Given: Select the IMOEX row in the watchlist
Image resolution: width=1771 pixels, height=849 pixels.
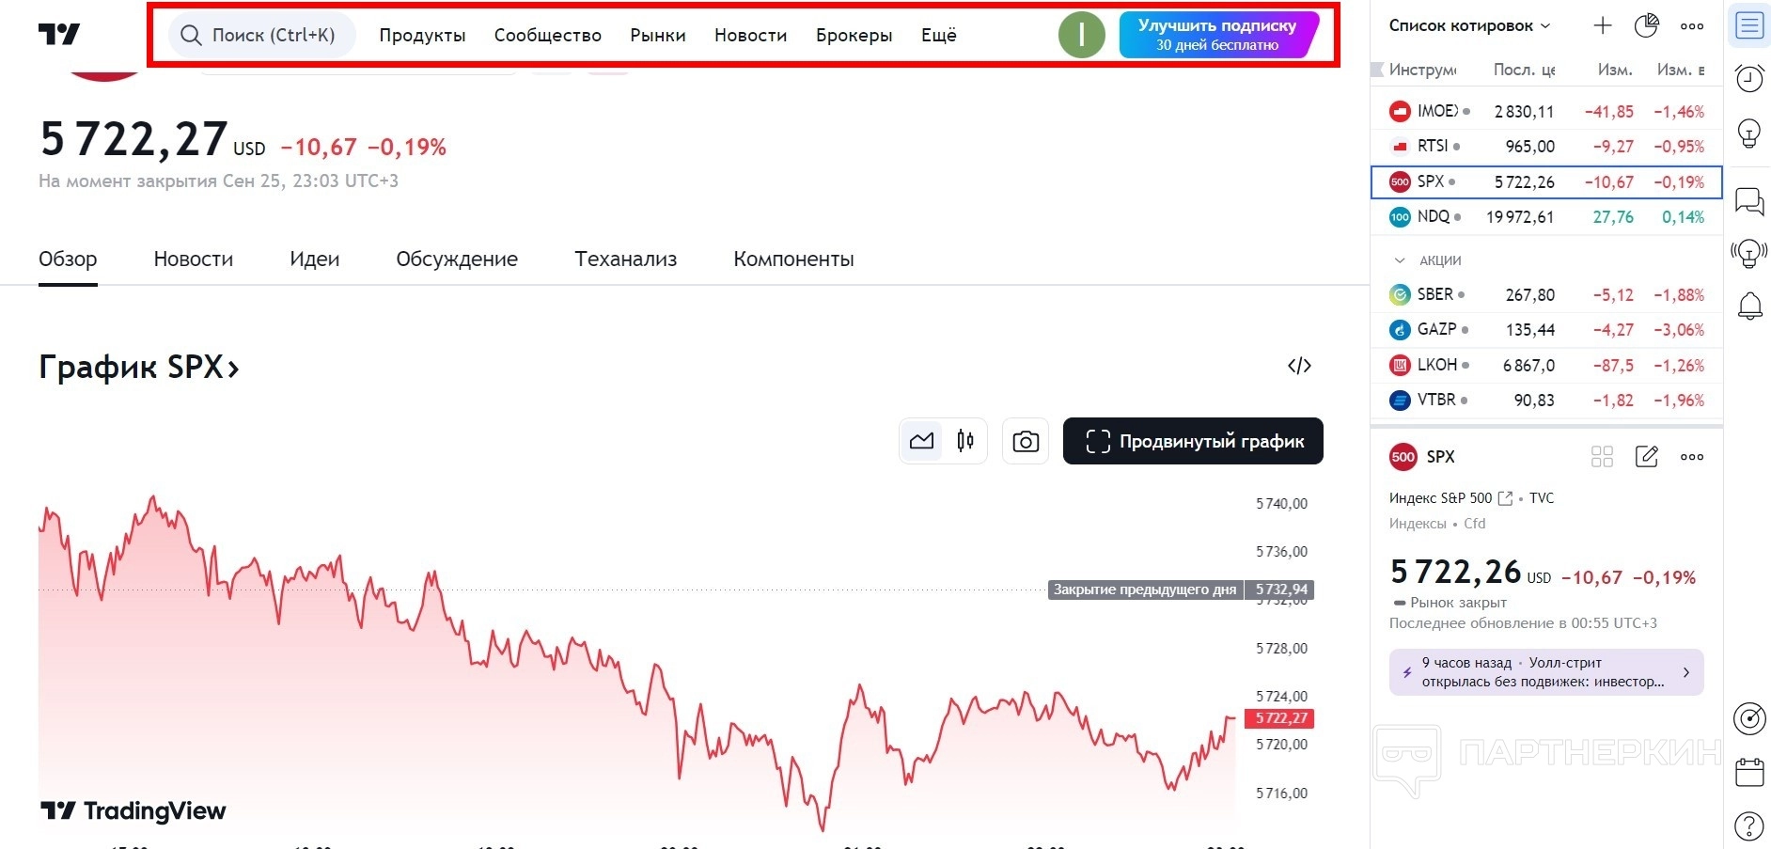Looking at the screenshot, I should (x=1546, y=111).
